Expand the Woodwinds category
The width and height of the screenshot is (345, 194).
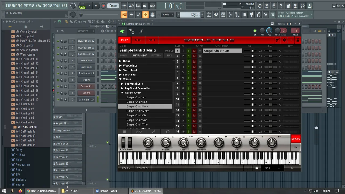120,66
